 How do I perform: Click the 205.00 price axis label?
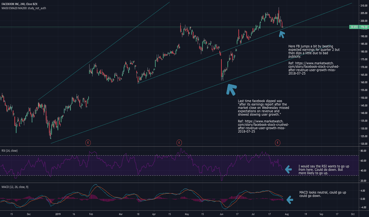pos(364,13)
